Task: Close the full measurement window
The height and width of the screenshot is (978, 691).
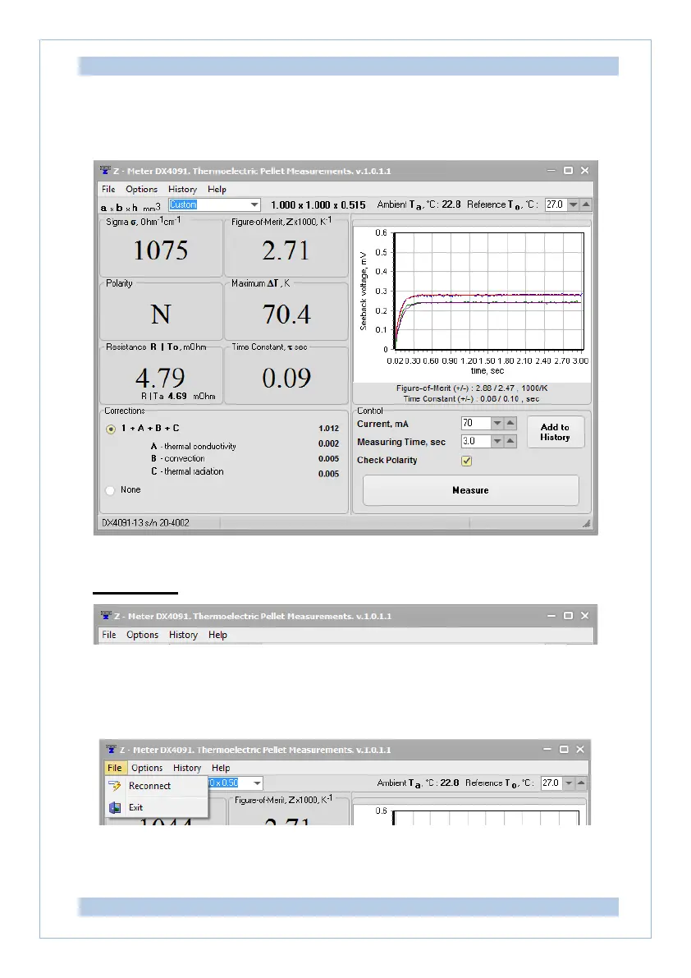Action: coord(584,170)
